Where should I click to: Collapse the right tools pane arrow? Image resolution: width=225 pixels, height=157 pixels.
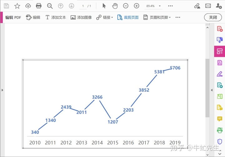(x=212, y=90)
